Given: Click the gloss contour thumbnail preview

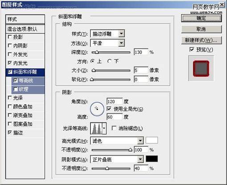Looking at the screenshot, I should tap(97, 128).
